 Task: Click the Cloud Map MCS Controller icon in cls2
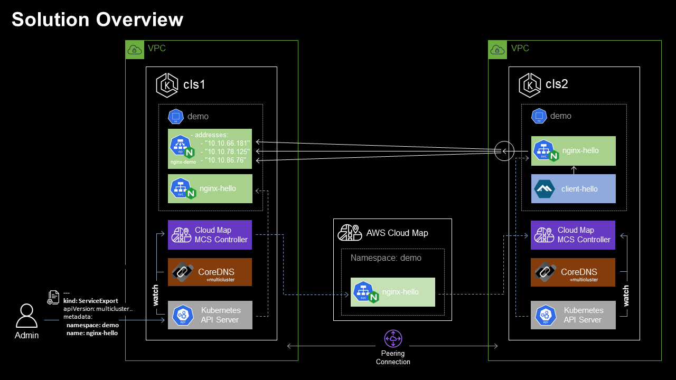click(544, 235)
